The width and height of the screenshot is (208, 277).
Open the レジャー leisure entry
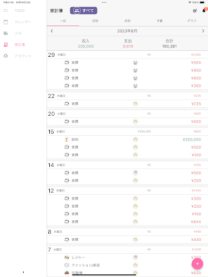(x=127, y=258)
